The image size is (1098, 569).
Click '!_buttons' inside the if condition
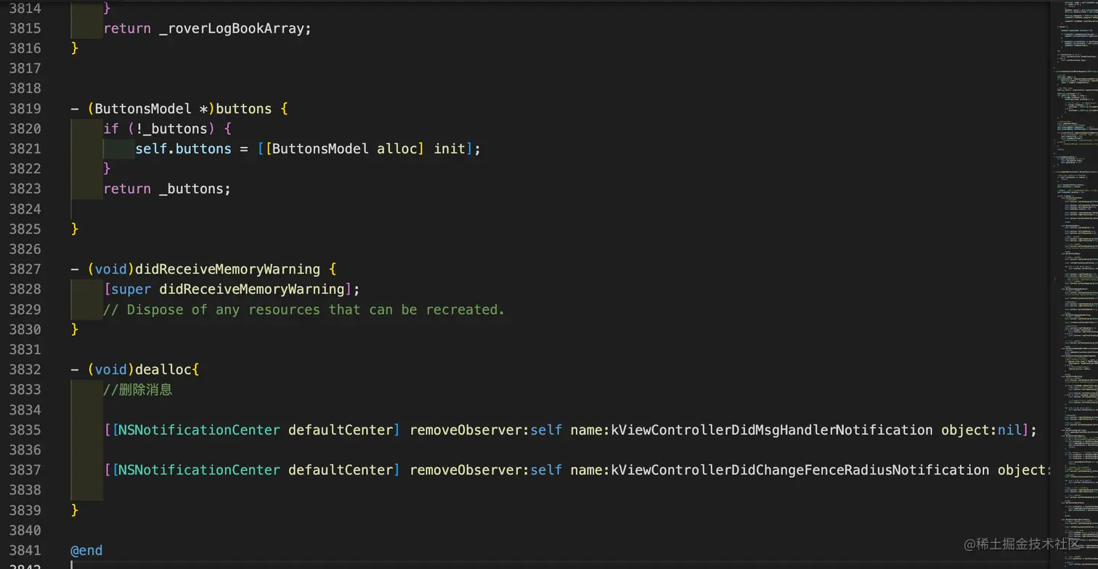tap(171, 128)
